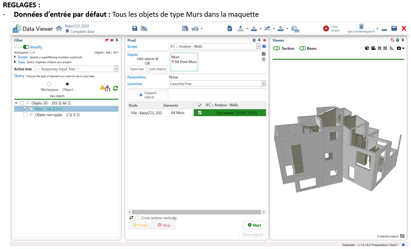Enable the Section toggle in the Viewer
Viewport: 411px width, 249px height.
(x=277, y=48)
